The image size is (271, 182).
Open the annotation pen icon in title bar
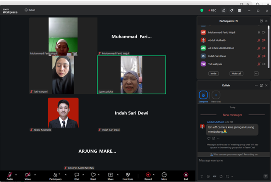(x=224, y=10)
